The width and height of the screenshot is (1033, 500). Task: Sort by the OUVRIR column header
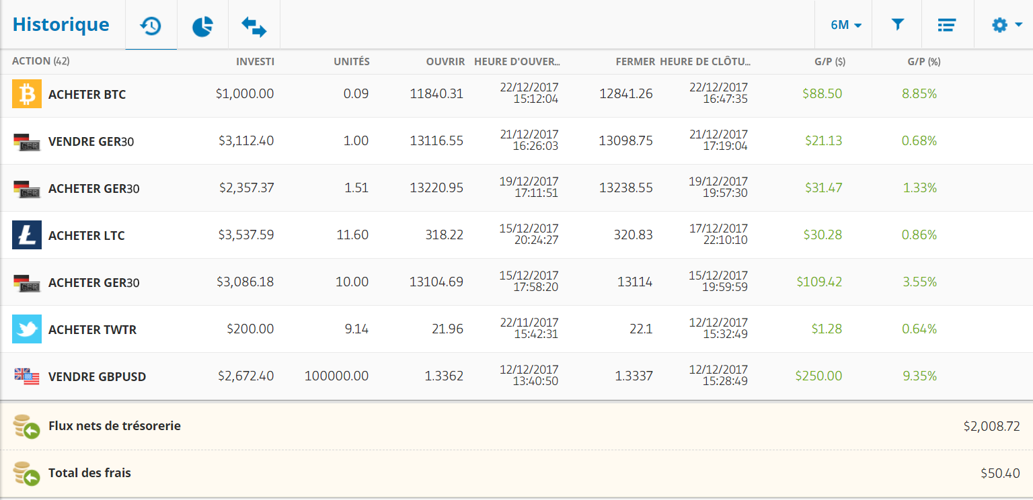point(445,61)
